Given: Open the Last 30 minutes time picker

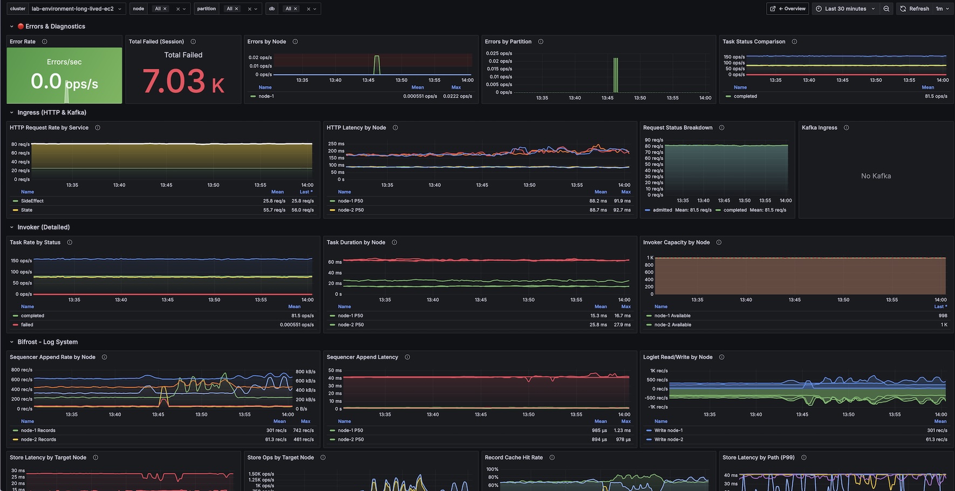Looking at the screenshot, I should click(x=845, y=9).
